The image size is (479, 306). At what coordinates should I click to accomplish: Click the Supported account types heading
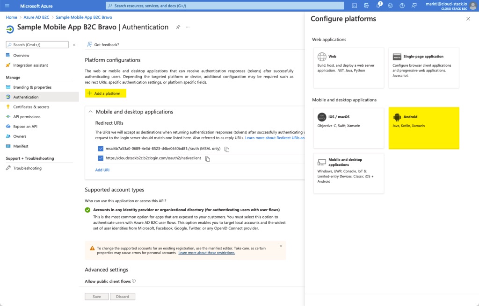click(114, 190)
